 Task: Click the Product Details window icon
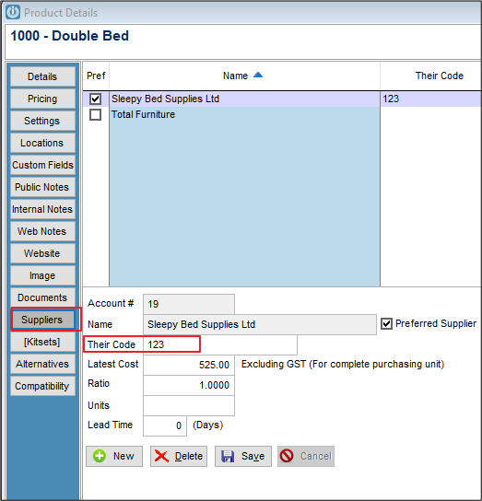[13, 12]
